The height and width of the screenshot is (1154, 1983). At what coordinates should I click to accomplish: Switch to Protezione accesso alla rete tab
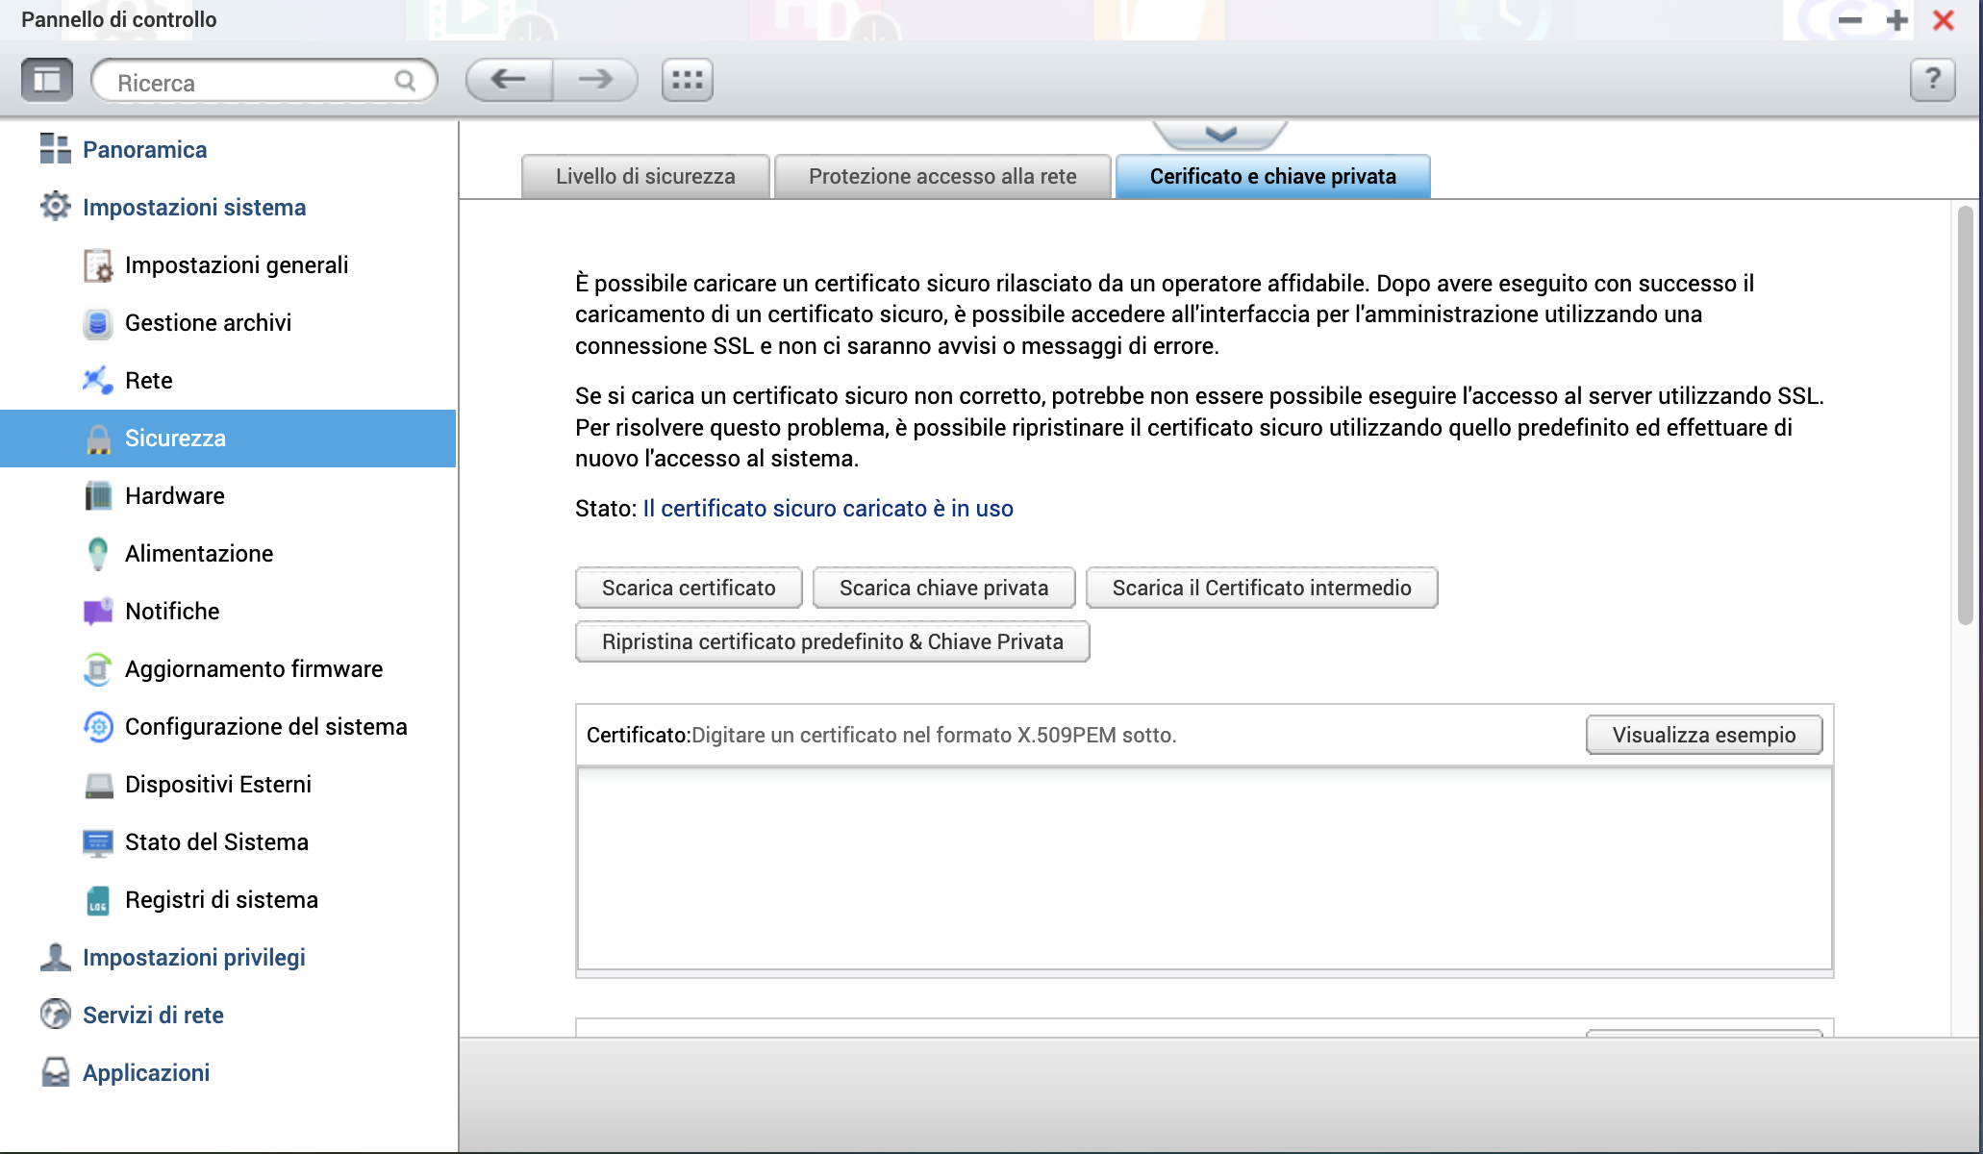click(x=941, y=177)
